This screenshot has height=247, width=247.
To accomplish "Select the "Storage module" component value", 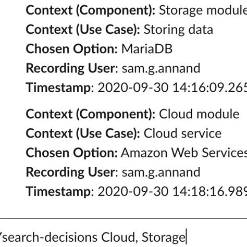I will click(x=203, y=10).
